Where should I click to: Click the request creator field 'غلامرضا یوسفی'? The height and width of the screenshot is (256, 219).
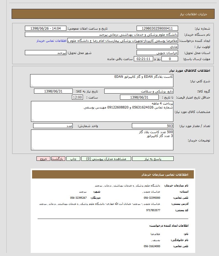[123, 41]
